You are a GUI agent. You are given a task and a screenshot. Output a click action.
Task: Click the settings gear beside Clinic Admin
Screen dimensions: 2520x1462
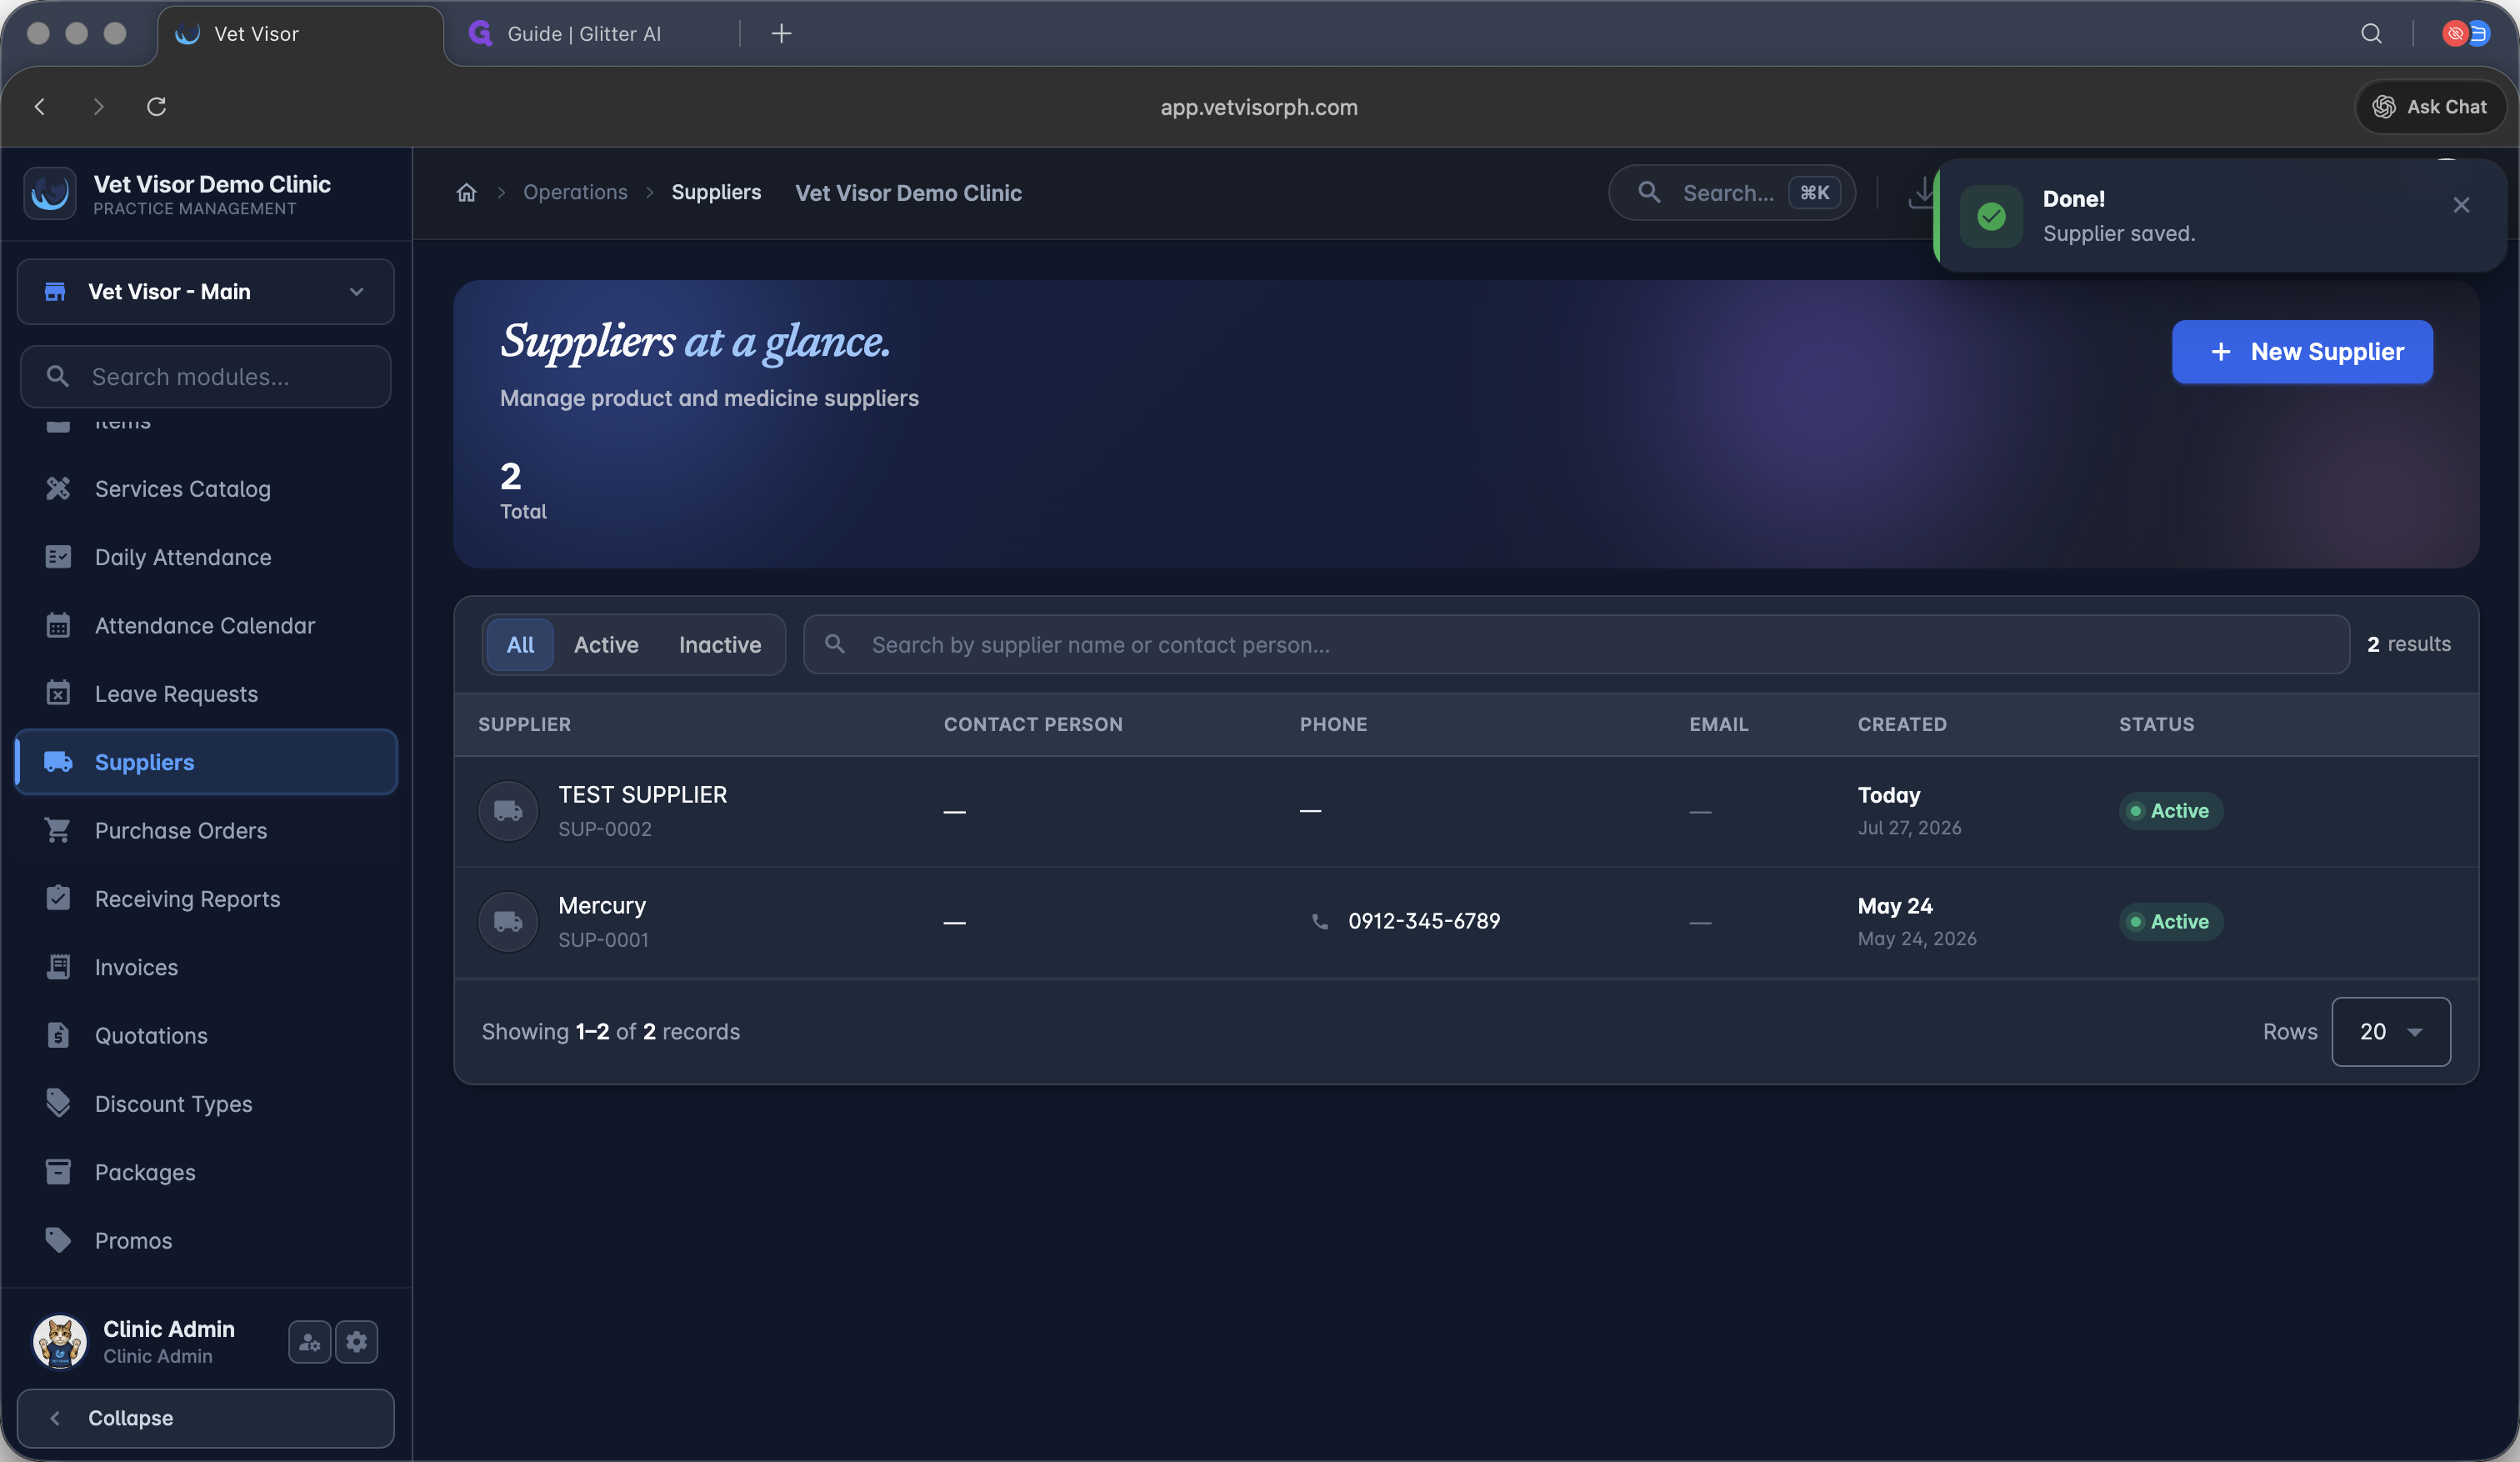click(357, 1341)
